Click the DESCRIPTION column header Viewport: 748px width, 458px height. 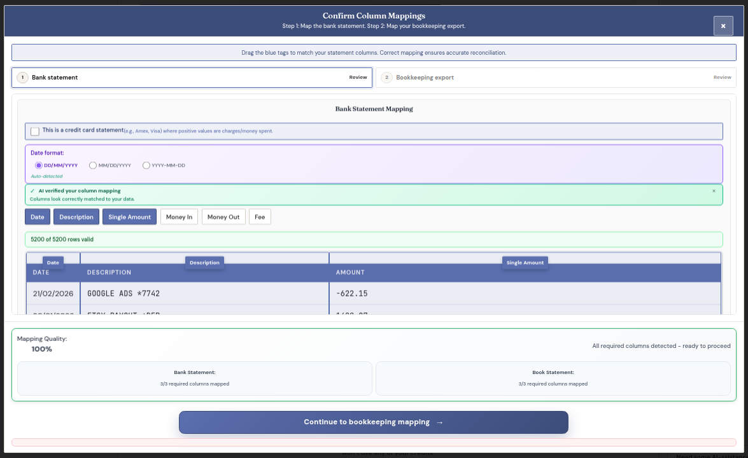pyautogui.click(x=204, y=273)
